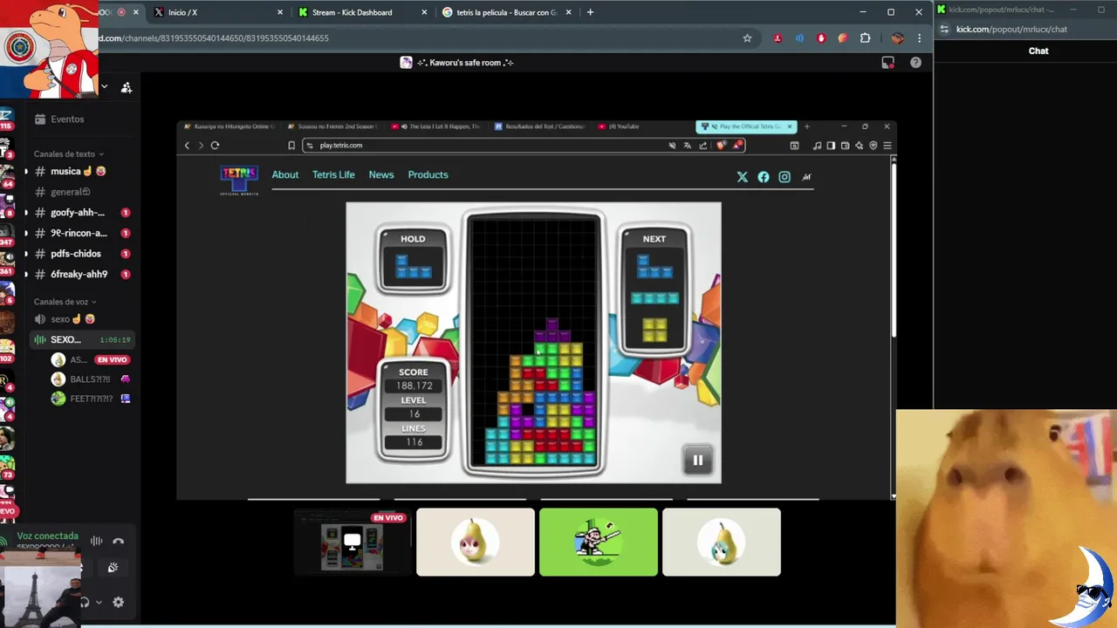Select voice user FEET?!?!?!?
The width and height of the screenshot is (1117, 628).
pyautogui.click(x=90, y=399)
